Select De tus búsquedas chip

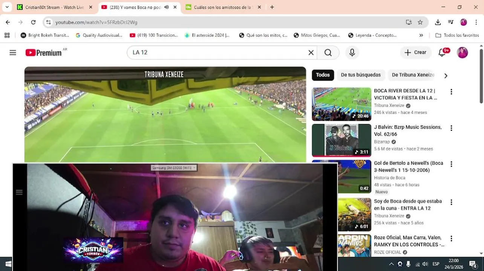coord(361,75)
